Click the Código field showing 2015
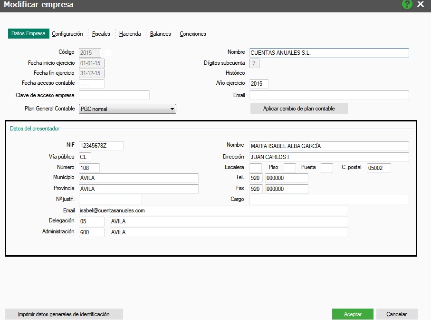This screenshot has height=320, width=431. (90, 52)
